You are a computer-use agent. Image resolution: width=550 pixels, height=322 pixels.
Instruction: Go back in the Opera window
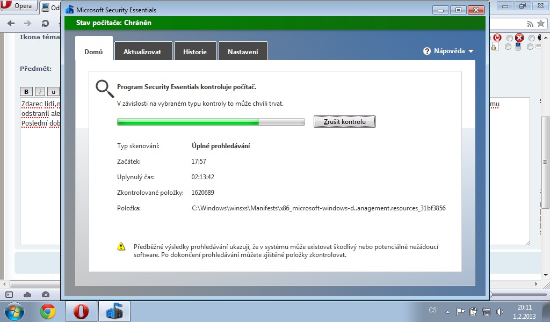pyautogui.click(x=11, y=24)
